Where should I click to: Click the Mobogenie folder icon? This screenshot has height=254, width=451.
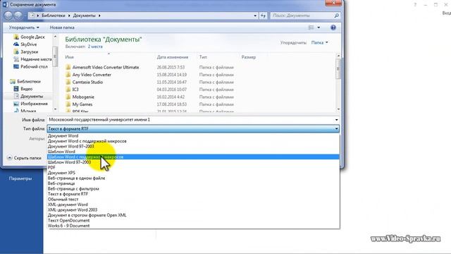pyautogui.click(x=68, y=97)
